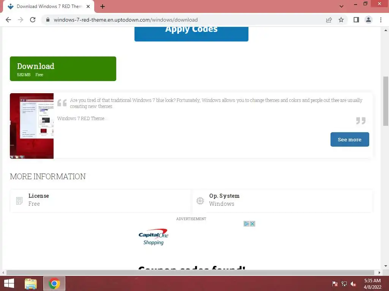Click the Chrome taskbar icon
Screen dimensions: 389x291
(x=54, y=283)
